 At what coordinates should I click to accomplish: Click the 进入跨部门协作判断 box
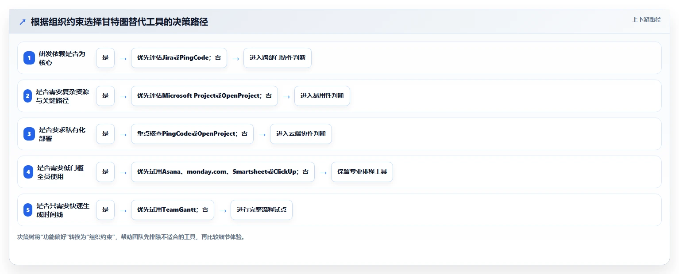click(x=278, y=58)
